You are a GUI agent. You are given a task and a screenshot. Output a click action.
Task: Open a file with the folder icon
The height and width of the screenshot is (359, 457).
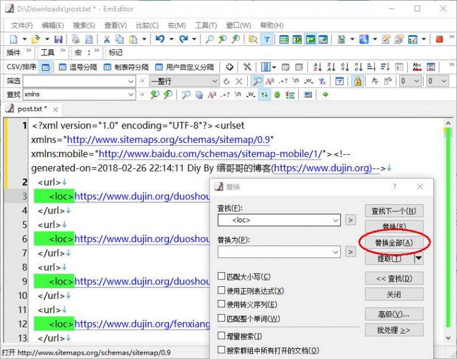pos(36,39)
